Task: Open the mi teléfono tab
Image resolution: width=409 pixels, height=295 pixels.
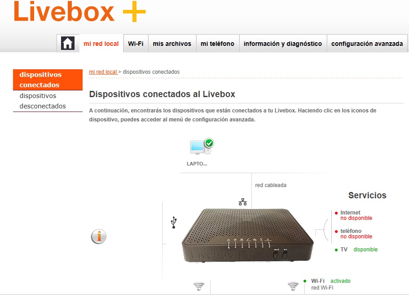Action: coord(217,43)
